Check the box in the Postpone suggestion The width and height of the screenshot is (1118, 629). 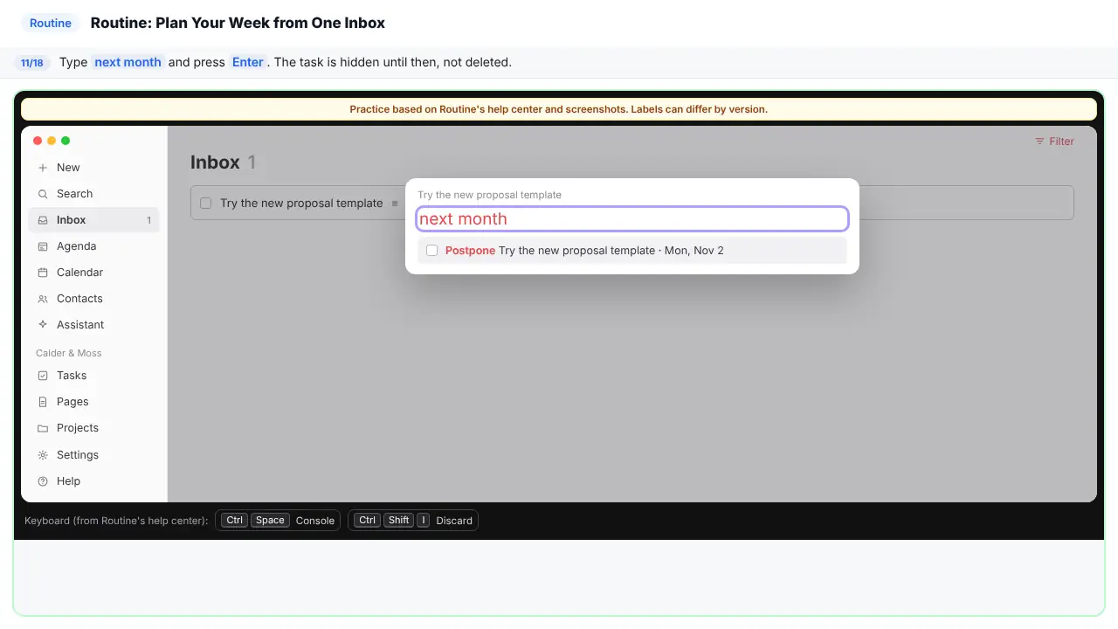[431, 251]
